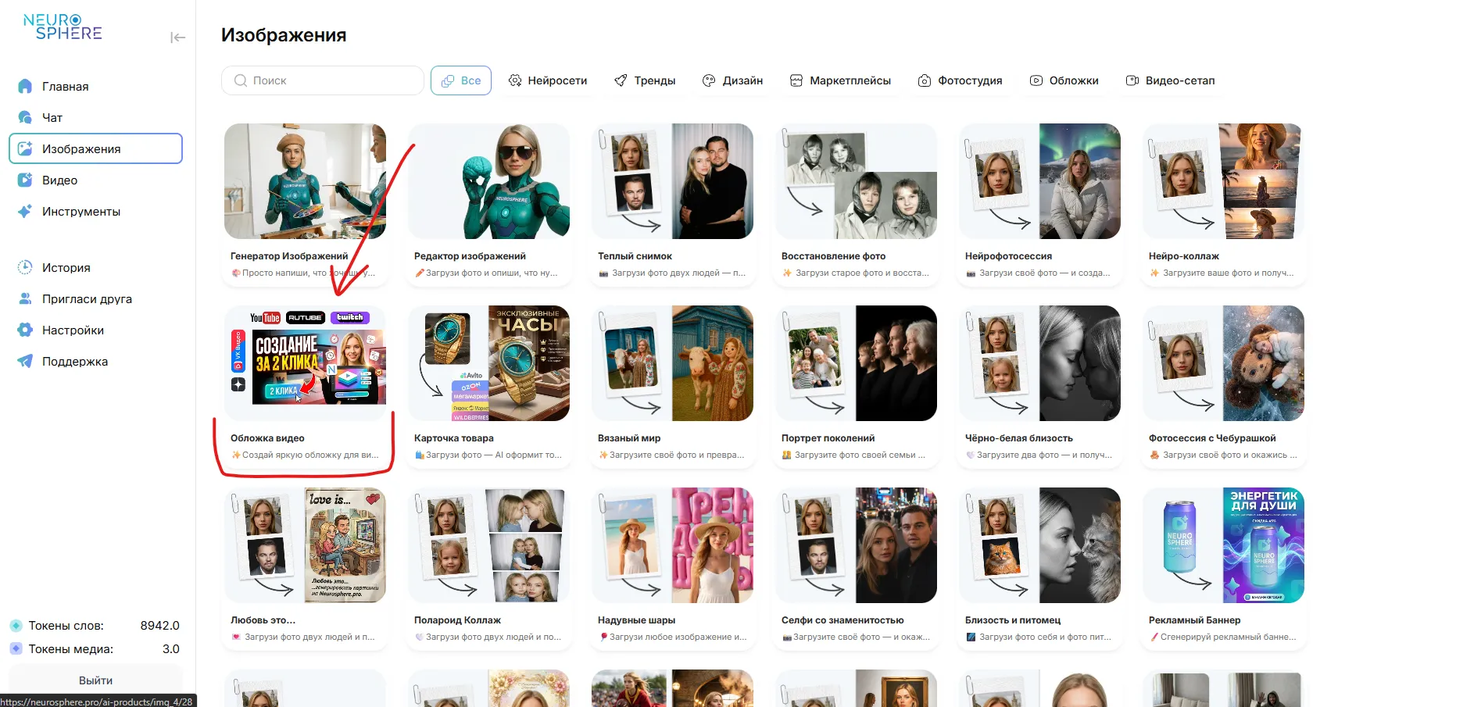Open the Генератор Изображений card thumbnail

coord(305,181)
